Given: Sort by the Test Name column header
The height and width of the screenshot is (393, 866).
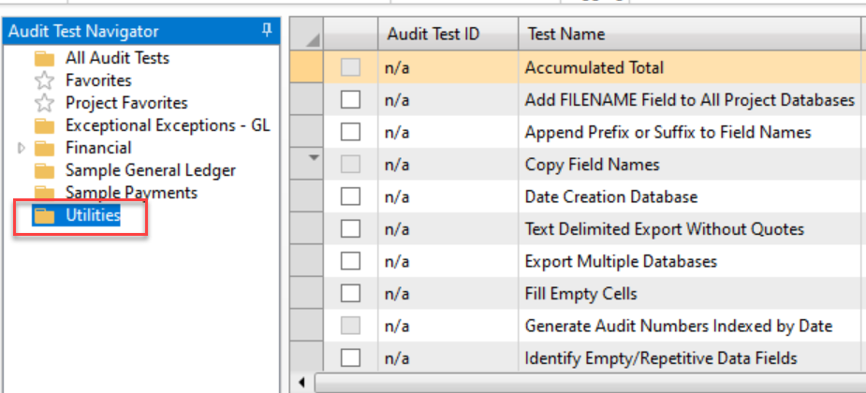Looking at the screenshot, I should pos(566,35).
